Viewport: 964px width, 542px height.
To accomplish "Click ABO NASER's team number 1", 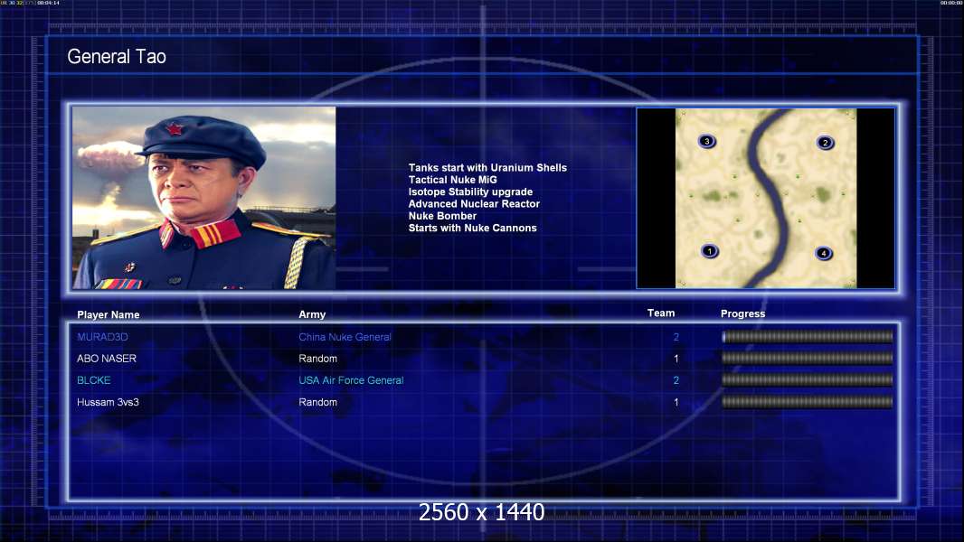I will pyautogui.click(x=676, y=359).
